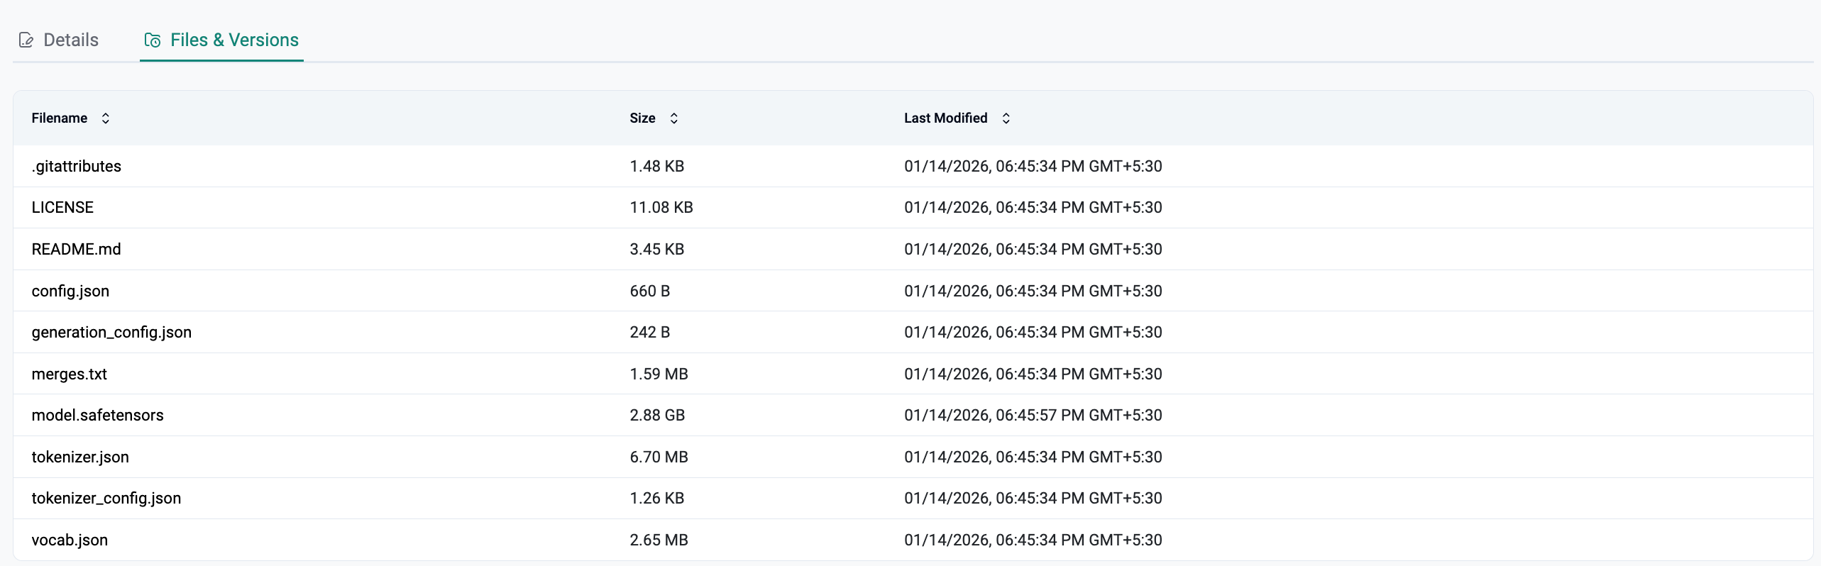Click the tokenizer_config.json entry

(x=106, y=499)
